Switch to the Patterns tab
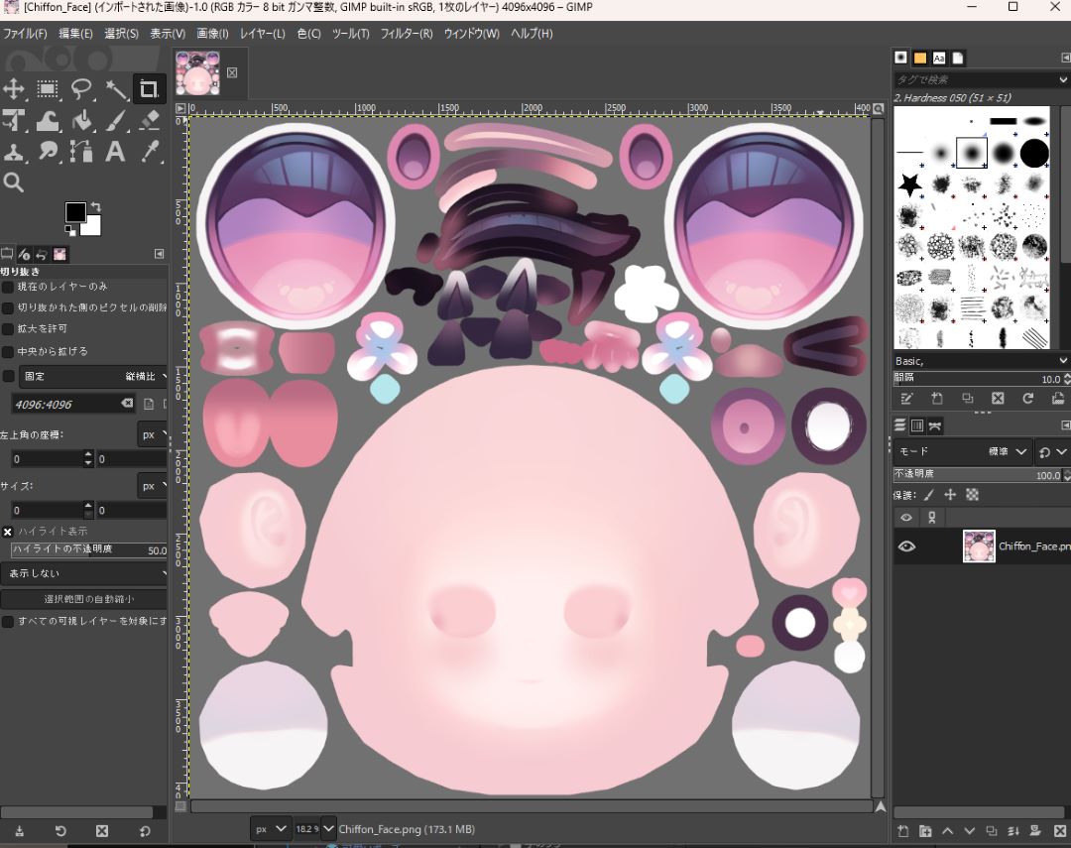 [920, 59]
